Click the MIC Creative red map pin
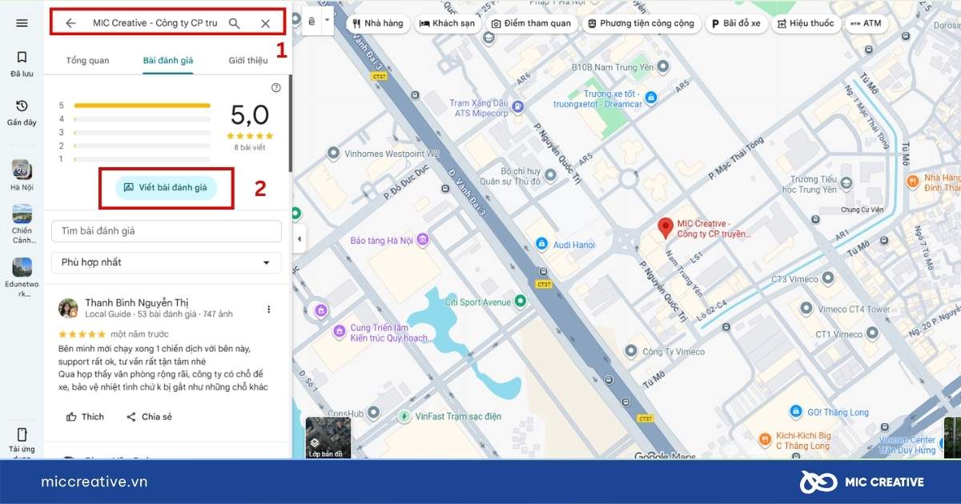 tap(665, 227)
